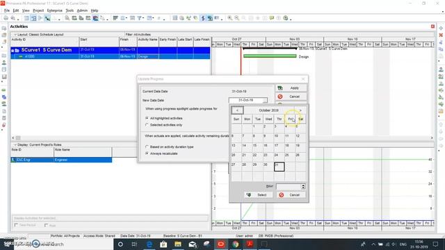Close the Update Progress dialog

click(303, 78)
